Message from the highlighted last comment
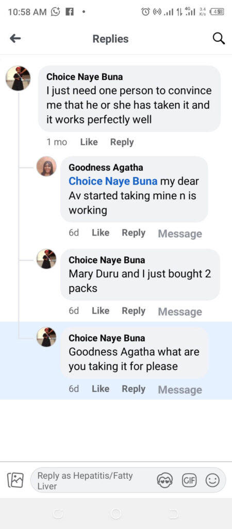This screenshot has width=232, height=529. click(x=180, y=390)
